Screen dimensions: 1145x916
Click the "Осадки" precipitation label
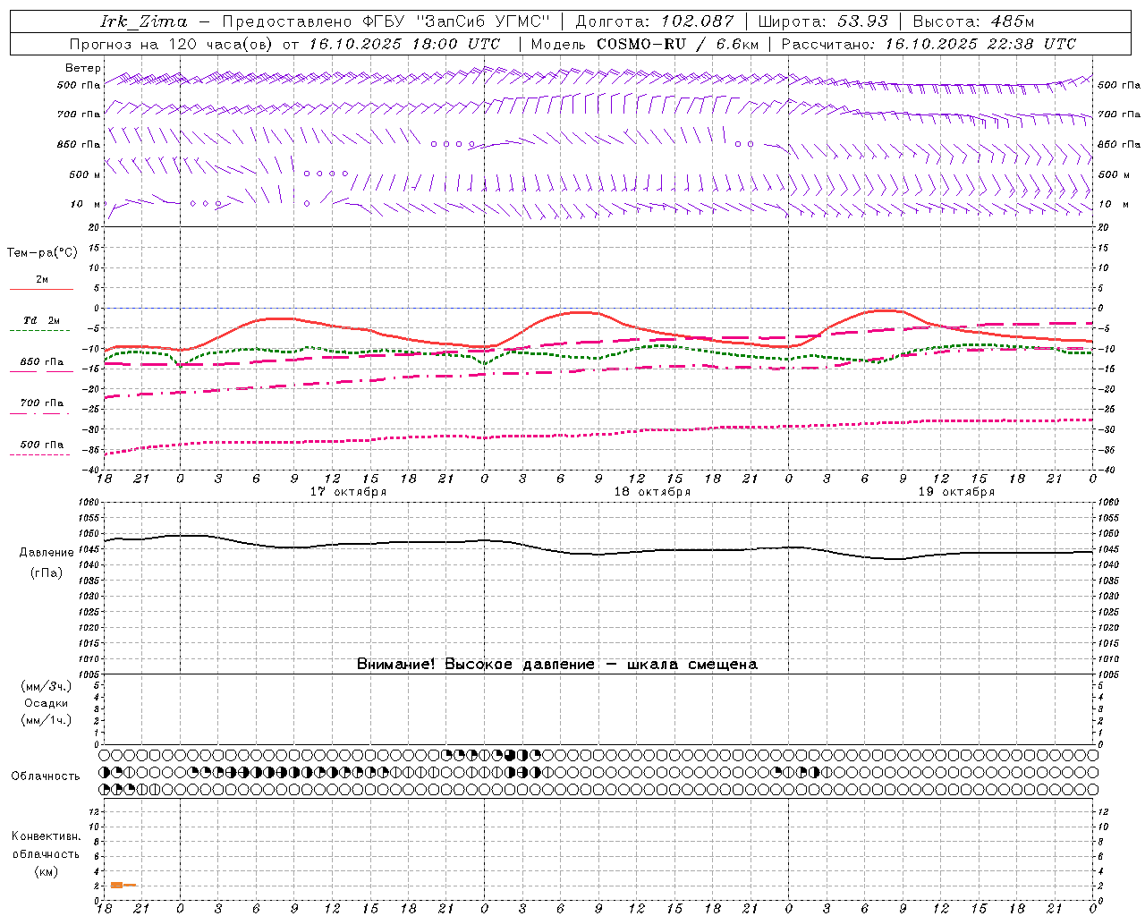47,703
